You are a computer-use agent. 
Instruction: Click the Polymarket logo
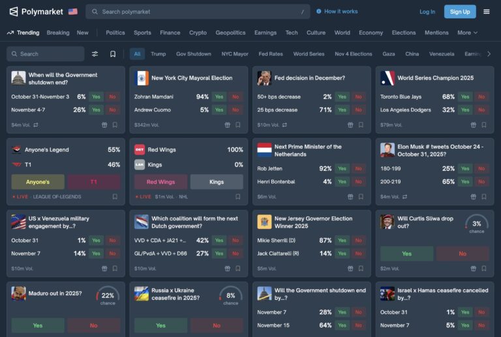click(x=36, y=12)
